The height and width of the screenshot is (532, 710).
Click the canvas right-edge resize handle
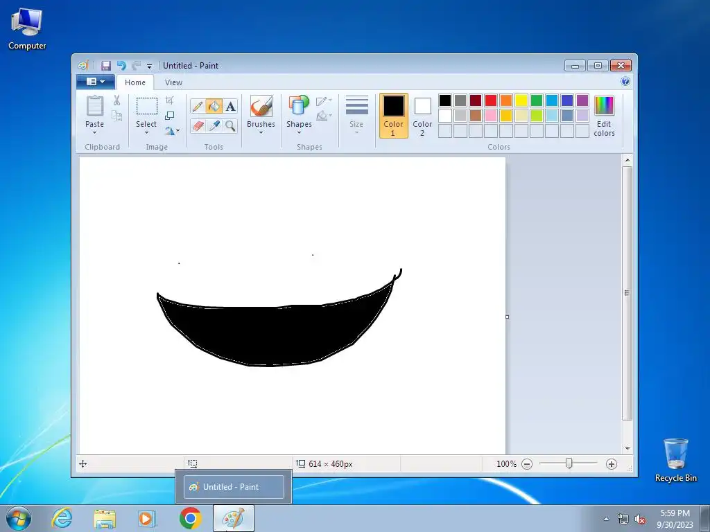507,317
